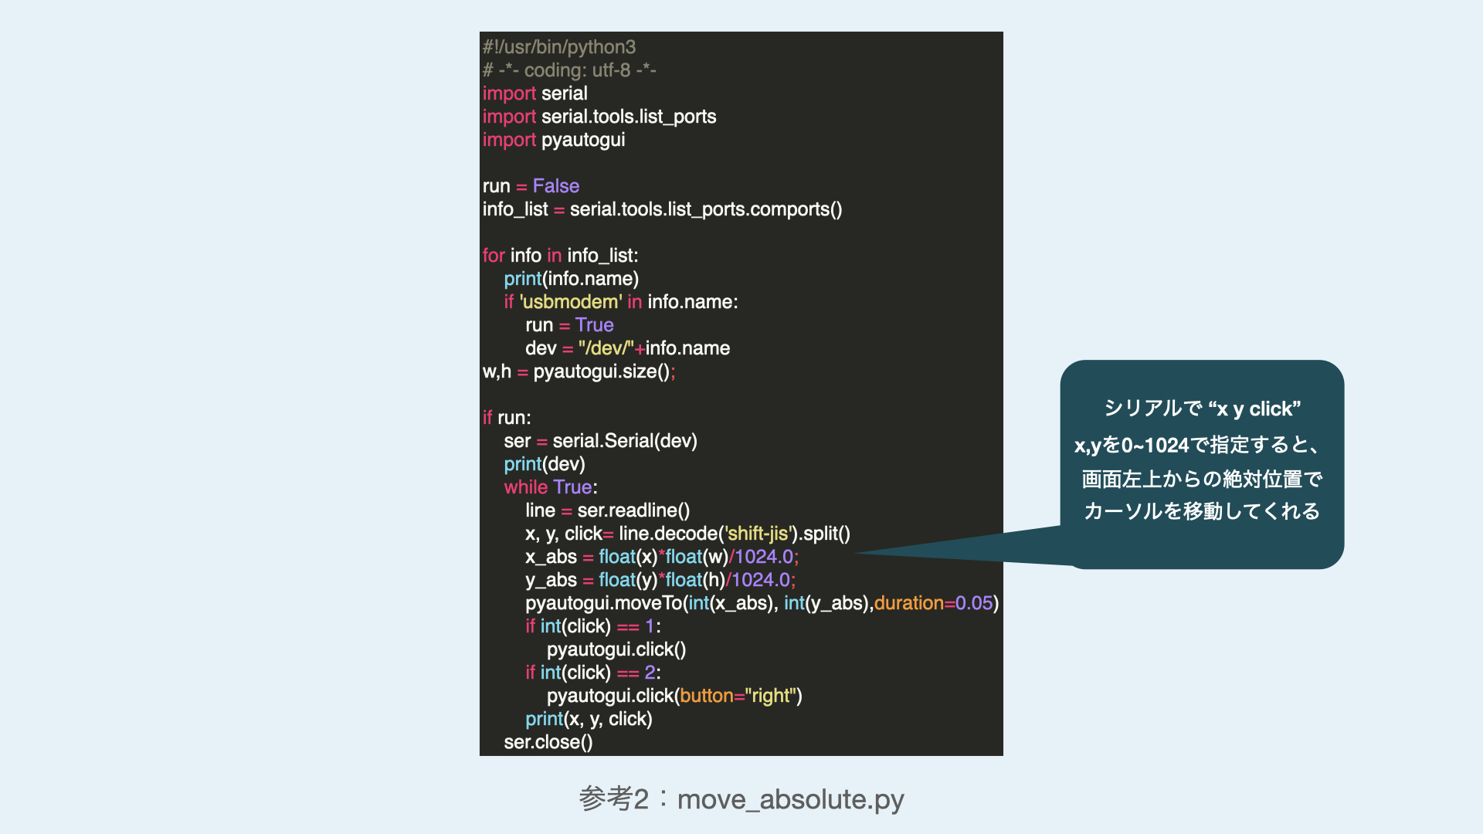Screen dimensions: 1483x834
Task: Click the 'while True:' statement
Action: pos(551,487)
